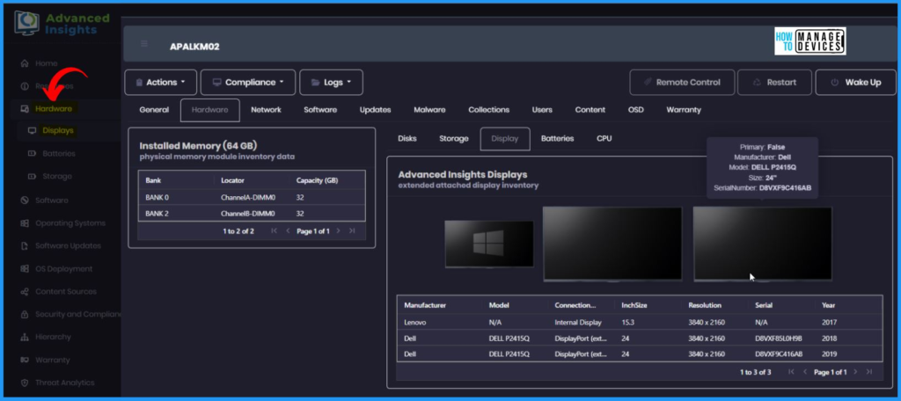Open Storage in the left sidebar

(57, 177)
